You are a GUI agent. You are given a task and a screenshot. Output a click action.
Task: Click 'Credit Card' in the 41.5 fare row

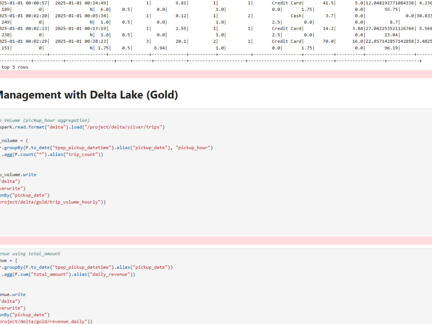(287, 3)
